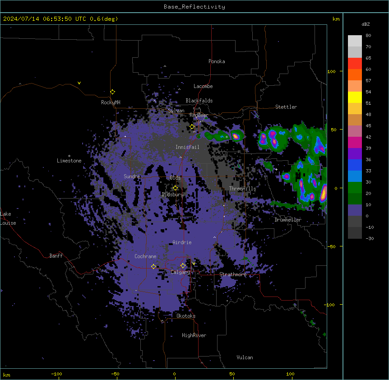Click the high-reflectivity storm cell east of Innisfail
Image resolution: width=389 pixels, height=380 pixels.
point(236,136)
